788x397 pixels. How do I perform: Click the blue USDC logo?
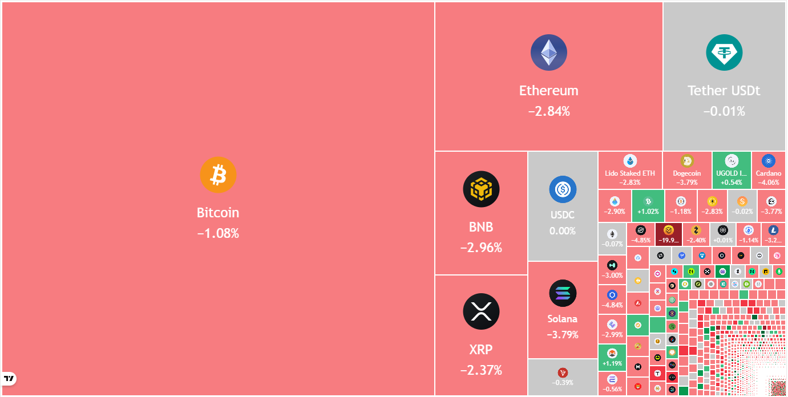563,190
